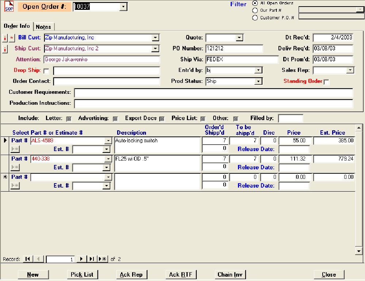This screenshot has height=281, width=365.
Task: Click the info icon beside Ship Cust
Action: (5, 49)
